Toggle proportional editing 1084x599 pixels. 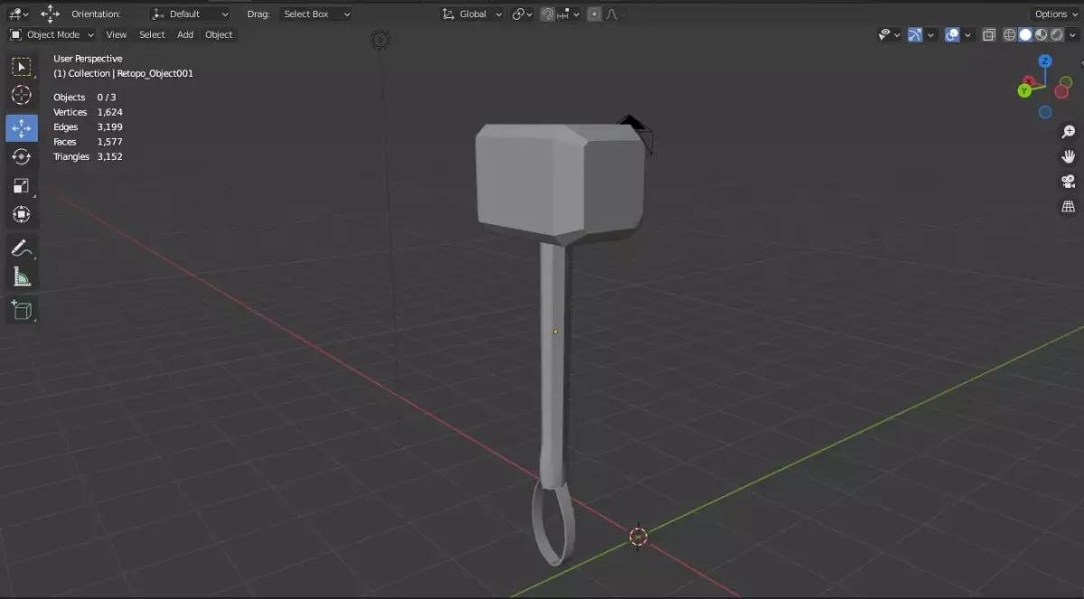593,14
